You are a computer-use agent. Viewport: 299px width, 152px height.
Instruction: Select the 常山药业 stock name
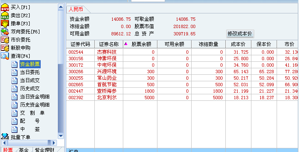(107, 78)
